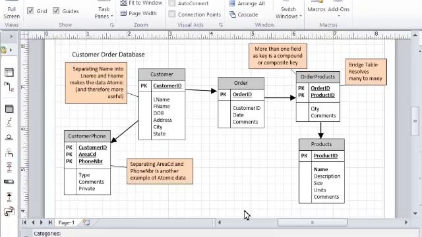Toggle the Guides checkbox
The image size is (422, 237).
[x=56, y=11]
